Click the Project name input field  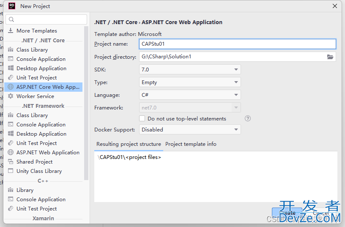coord(238,44)
